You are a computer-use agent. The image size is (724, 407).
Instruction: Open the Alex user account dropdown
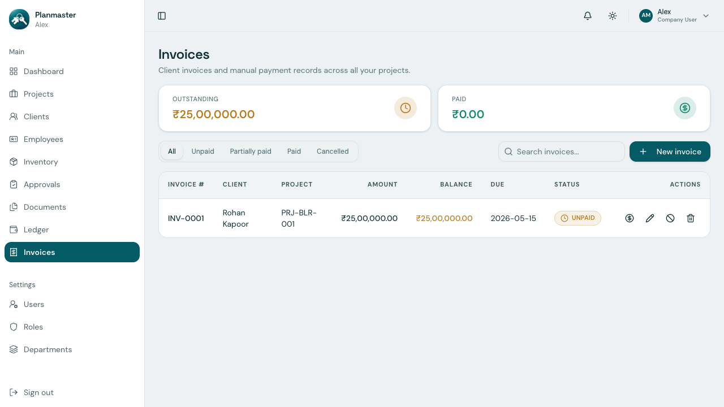(x=674, y=16)
